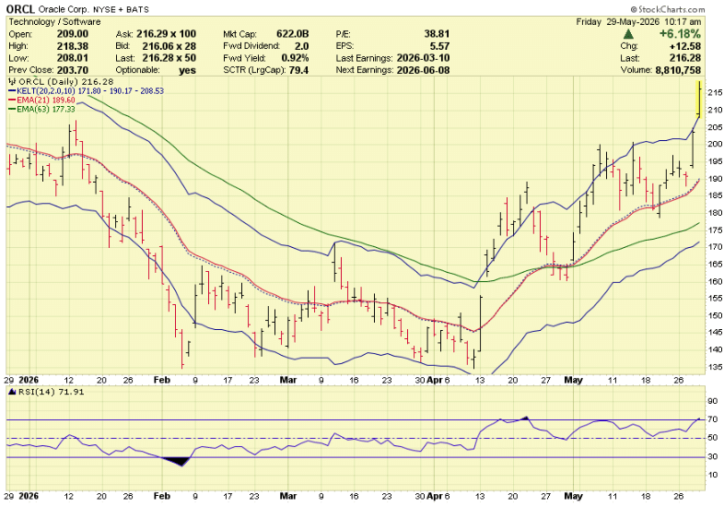Click the Fwd Dividend value 2.0

[301, 46]
